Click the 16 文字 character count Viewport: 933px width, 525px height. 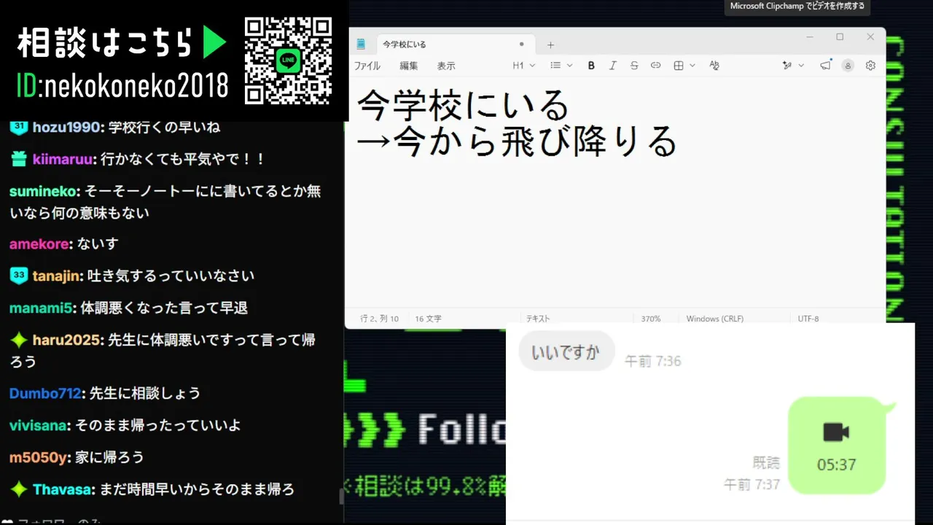[x=429, y=319]
